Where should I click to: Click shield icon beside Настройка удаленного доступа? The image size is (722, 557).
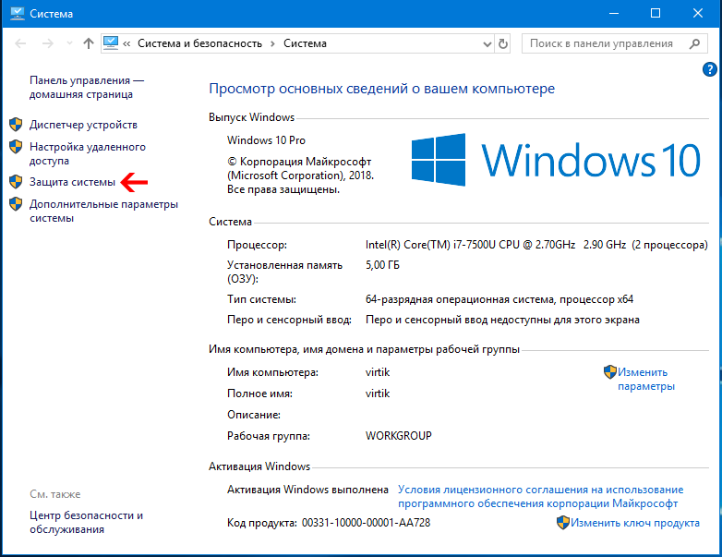point(16,147)
